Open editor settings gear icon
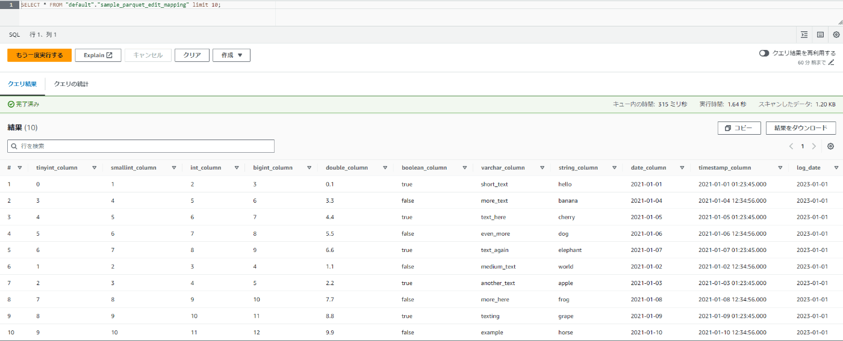This screenshot has width=843, height=341. click(836, 35)
